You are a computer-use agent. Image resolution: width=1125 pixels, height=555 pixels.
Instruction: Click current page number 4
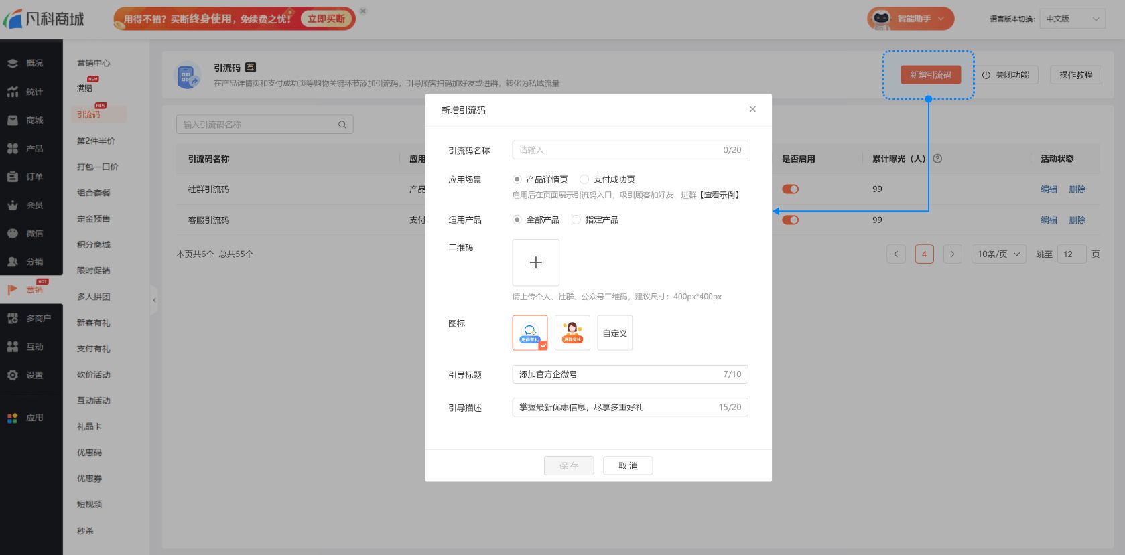point(924,254)
